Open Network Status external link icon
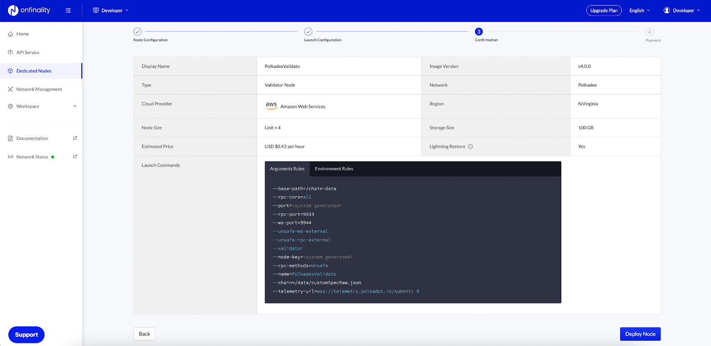This screenshot has width=711, height=346. pyautogui.click(x=75, y=157)
